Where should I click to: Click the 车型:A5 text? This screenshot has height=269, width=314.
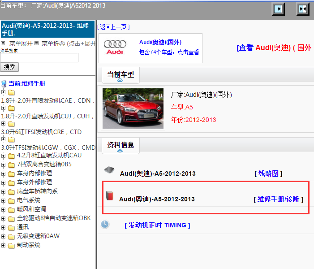click(182, 107)
